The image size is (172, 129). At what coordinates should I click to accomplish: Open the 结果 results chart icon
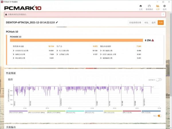[158, 7]
